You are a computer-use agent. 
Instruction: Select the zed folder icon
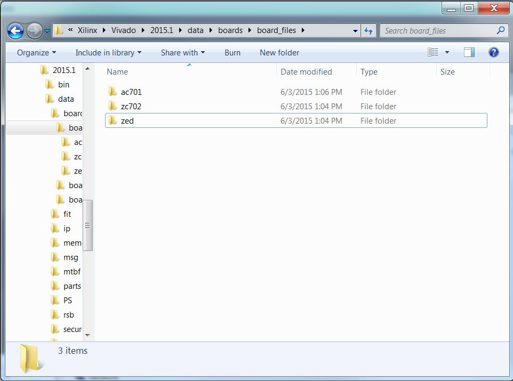point(112,120)
